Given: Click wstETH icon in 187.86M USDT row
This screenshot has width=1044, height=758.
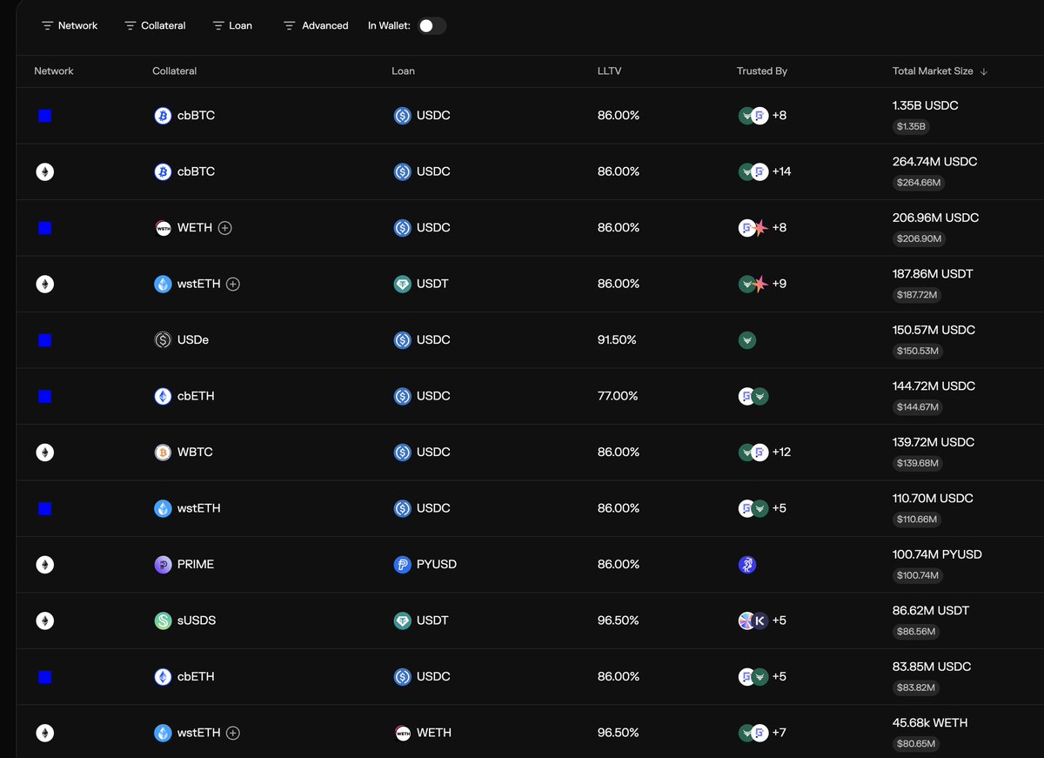Looking at the screenshot, I should click(163, 284).
